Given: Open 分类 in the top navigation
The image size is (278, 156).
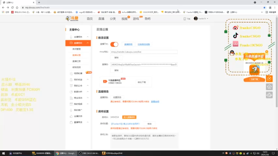Looking at the screenshot, I should 113,19.
